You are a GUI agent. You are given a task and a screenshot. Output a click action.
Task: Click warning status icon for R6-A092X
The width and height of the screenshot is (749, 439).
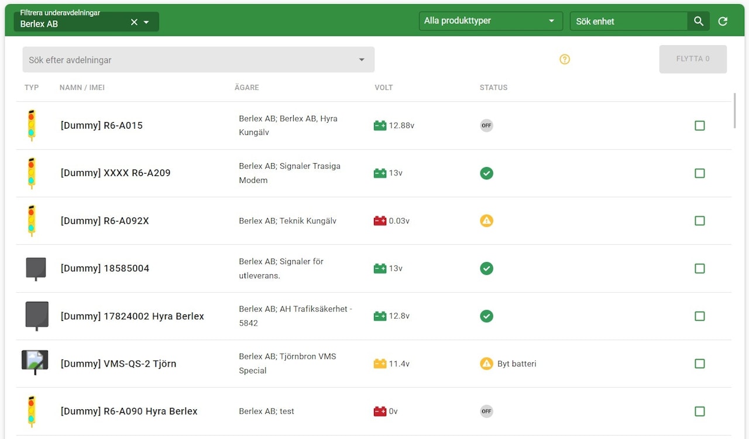click(x=486, y=221)
